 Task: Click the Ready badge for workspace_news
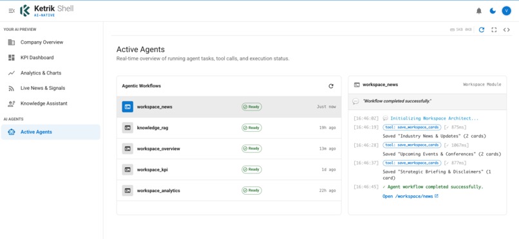(252, 107)
